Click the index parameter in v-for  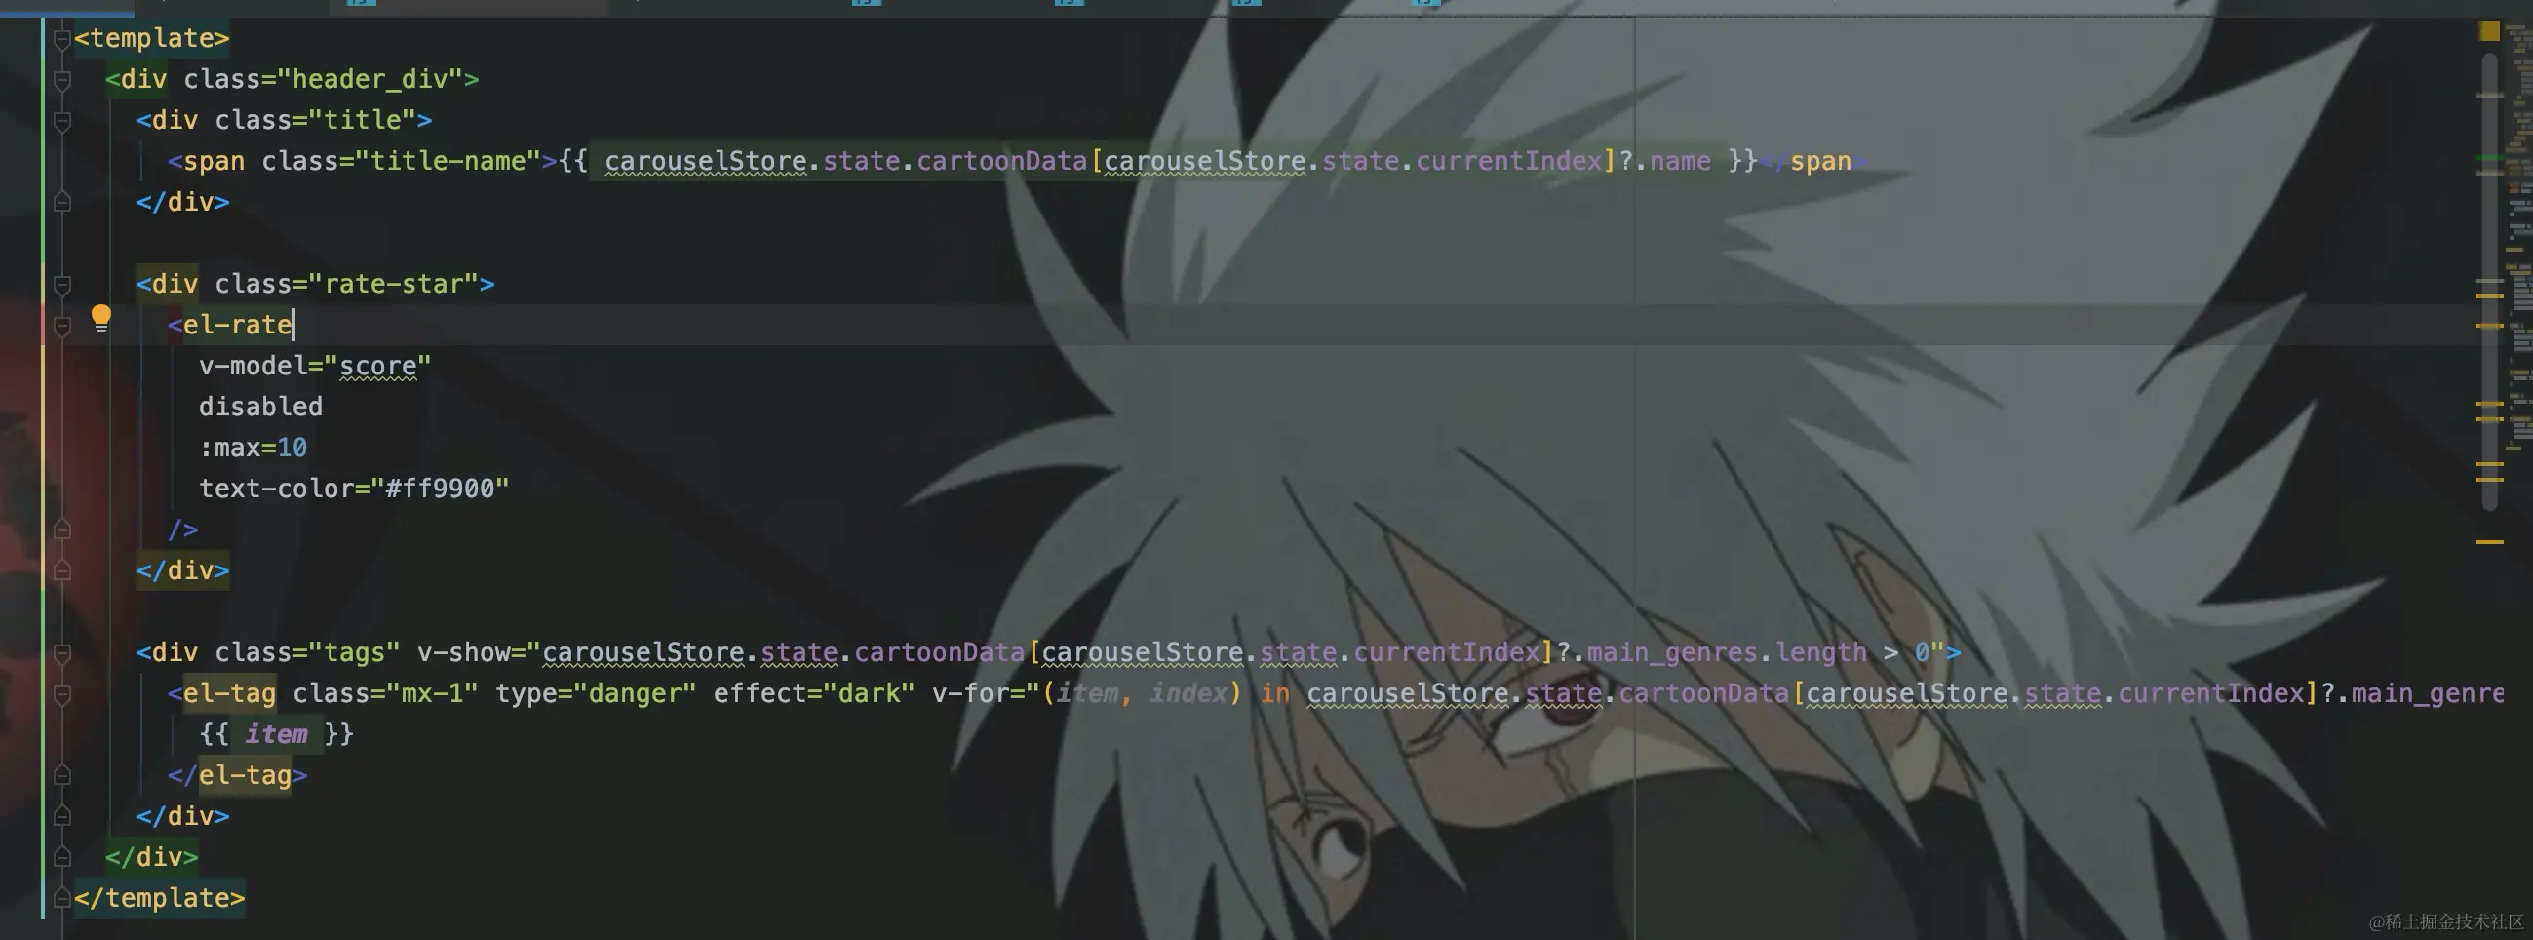(x=1189, y=693)
